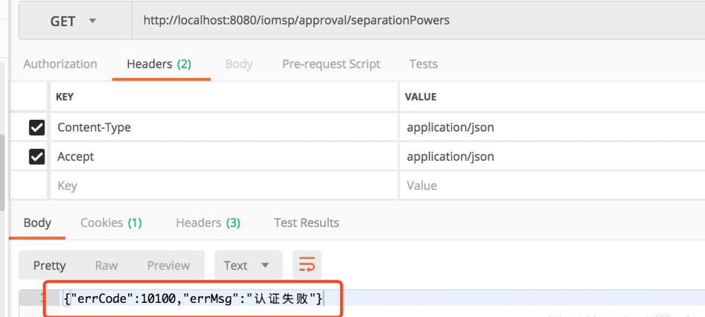Switch to response Cookies (1) tab
Screen dimensions: 705x317
(111, 222)
